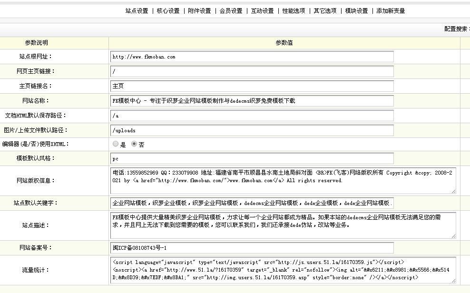The image size is (470, 293).
Task: Click the 站点描述 label
Action: pyautogui.click(x=35, y=225)
